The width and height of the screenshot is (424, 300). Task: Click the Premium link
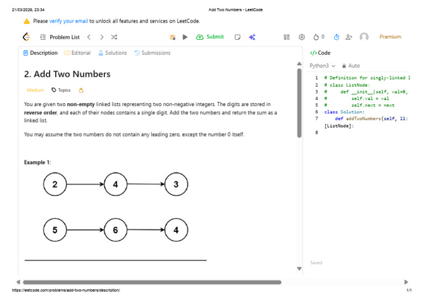390,37
